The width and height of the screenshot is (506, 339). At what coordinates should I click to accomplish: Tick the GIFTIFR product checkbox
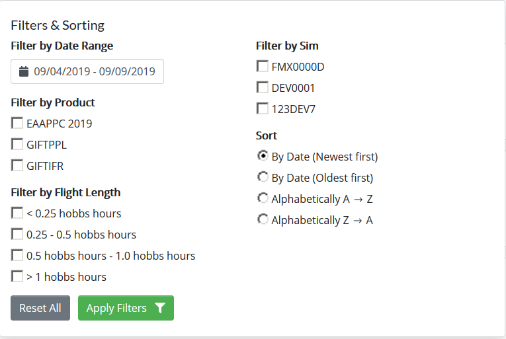pos(17,165)
